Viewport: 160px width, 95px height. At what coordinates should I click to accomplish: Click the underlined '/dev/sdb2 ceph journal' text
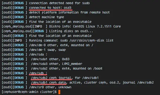tap(51, 78)
